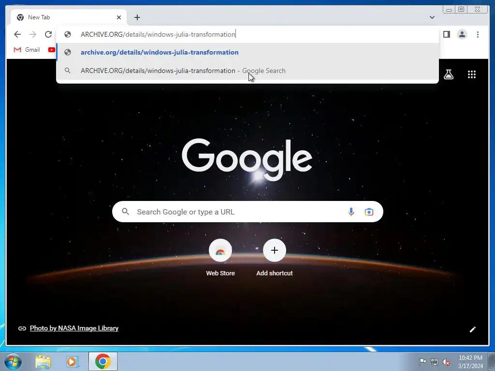Image resolution: width=495 pixels, height=371 pixels.
Task: Open the Chrome profile avatar
Action: (462, 34)
